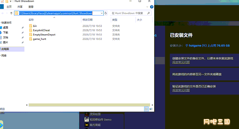Click 验证此游戏的文件是否已正确安装 button

205,88
